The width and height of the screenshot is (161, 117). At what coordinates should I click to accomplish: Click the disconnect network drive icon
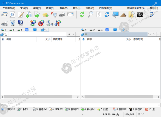coord(41,23)
